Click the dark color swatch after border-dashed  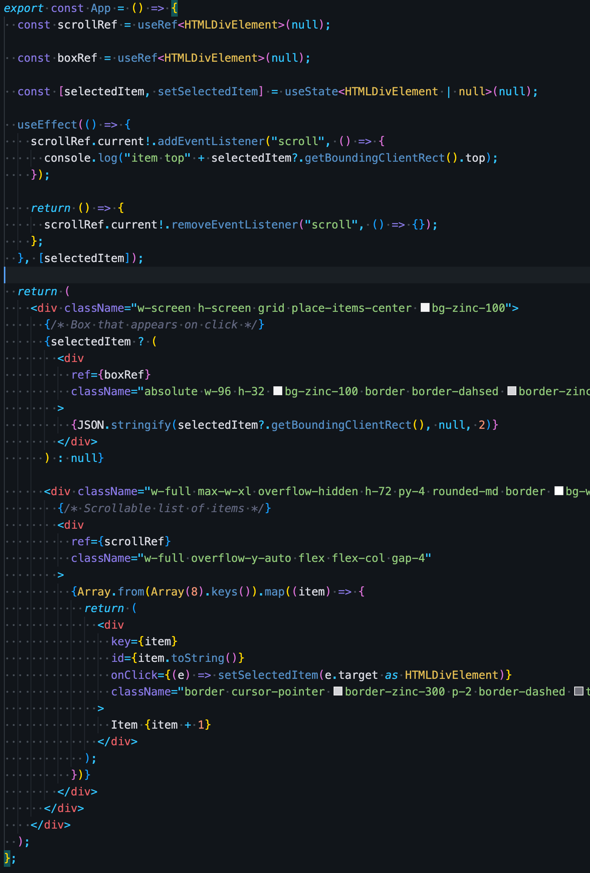click(x=579, y=691)
